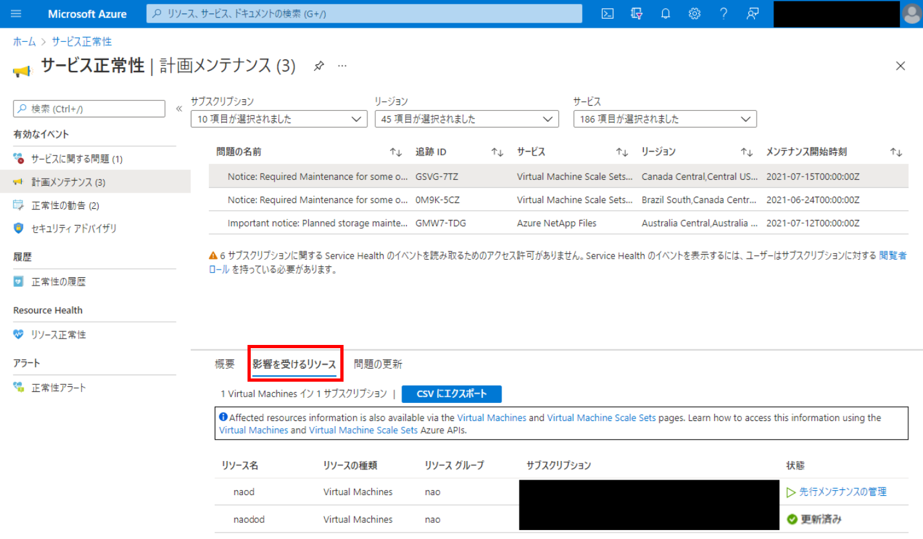Click the Australia Central region cell
This screenshot has height=539, width=923.
[700, 223]
